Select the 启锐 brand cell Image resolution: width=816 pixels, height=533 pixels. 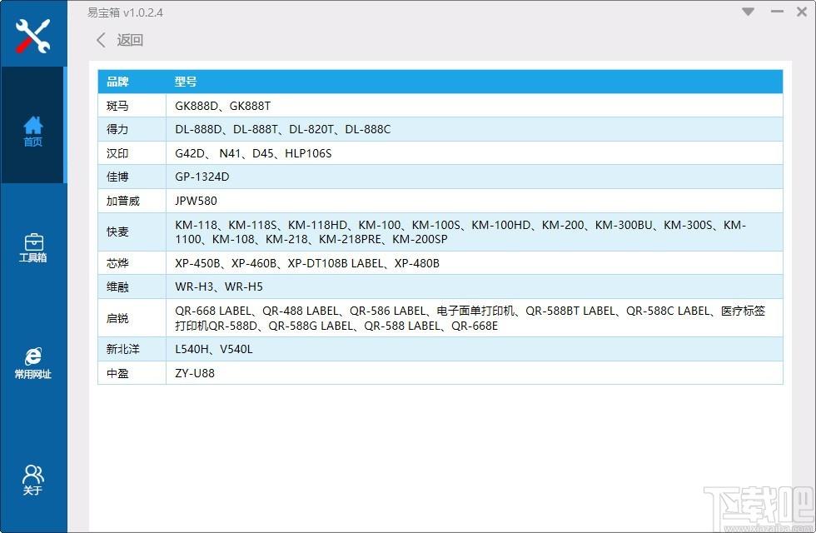[x=132, y=318]
